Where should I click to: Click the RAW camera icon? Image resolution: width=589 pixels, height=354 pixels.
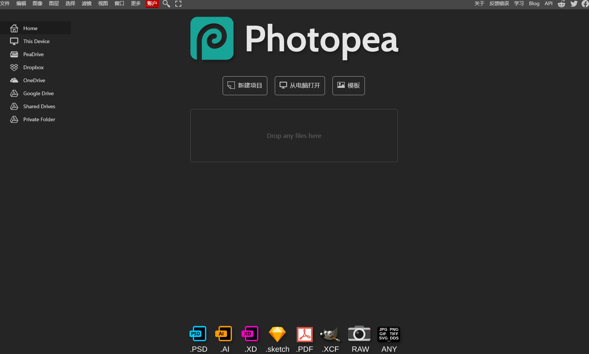click(359, 334)
